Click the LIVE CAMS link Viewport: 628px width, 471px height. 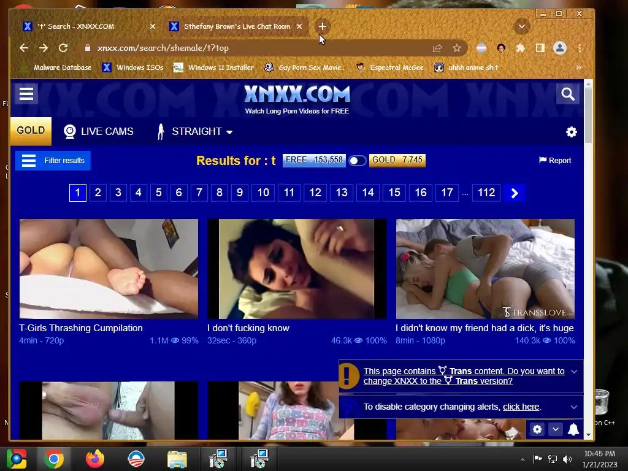pos(99,131)
